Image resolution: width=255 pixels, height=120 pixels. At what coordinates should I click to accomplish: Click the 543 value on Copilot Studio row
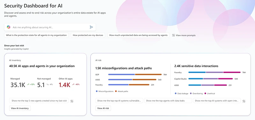[x=236, y=79]
